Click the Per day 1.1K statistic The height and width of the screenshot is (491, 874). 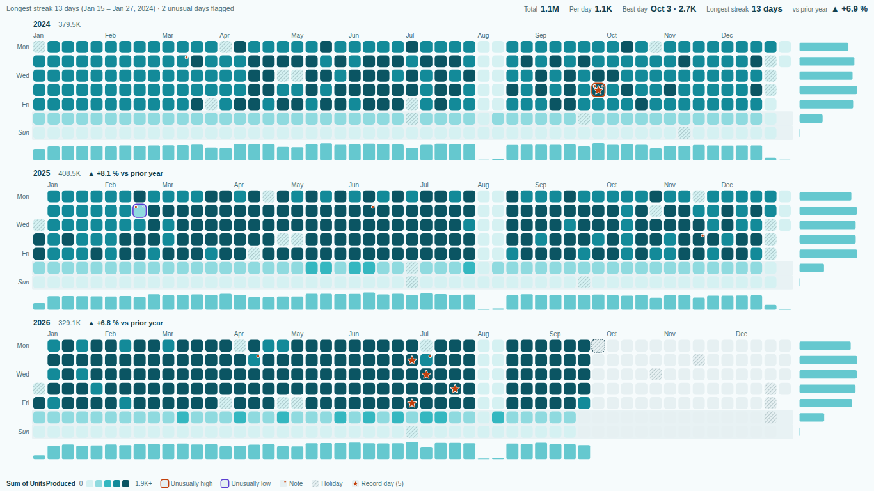(x=591, y=9)
